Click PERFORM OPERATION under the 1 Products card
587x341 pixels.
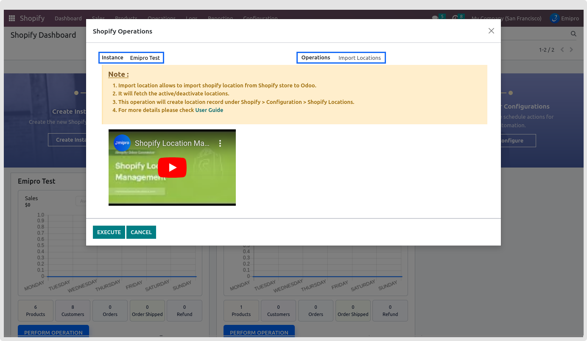pos(259,332)
